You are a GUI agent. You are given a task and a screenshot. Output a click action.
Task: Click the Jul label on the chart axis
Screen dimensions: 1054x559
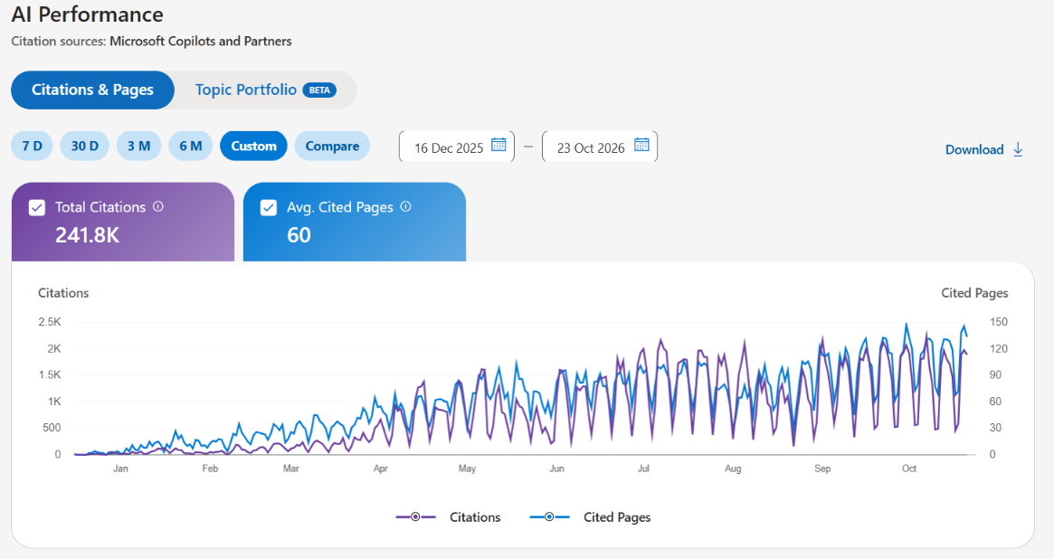coord(643,469)
